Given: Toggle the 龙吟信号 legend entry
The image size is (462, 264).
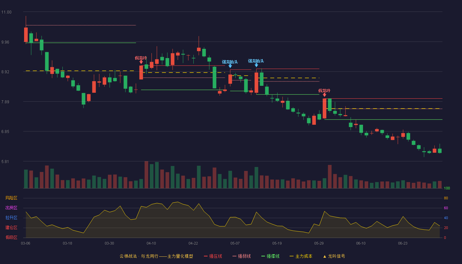Looking at the screenshot, I should 334,256.
